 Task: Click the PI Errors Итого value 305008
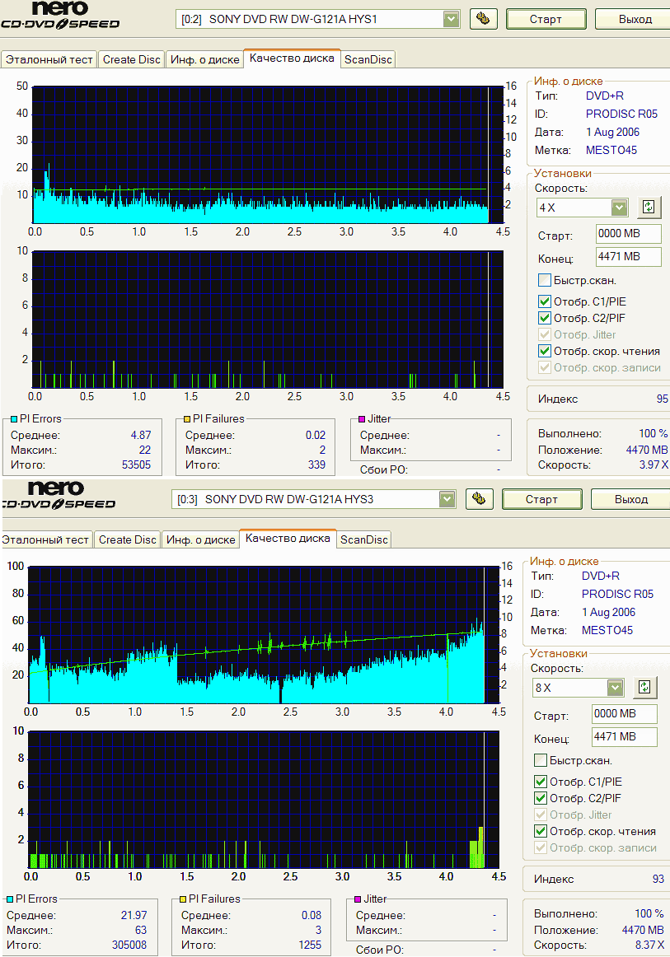click(129, 945)
